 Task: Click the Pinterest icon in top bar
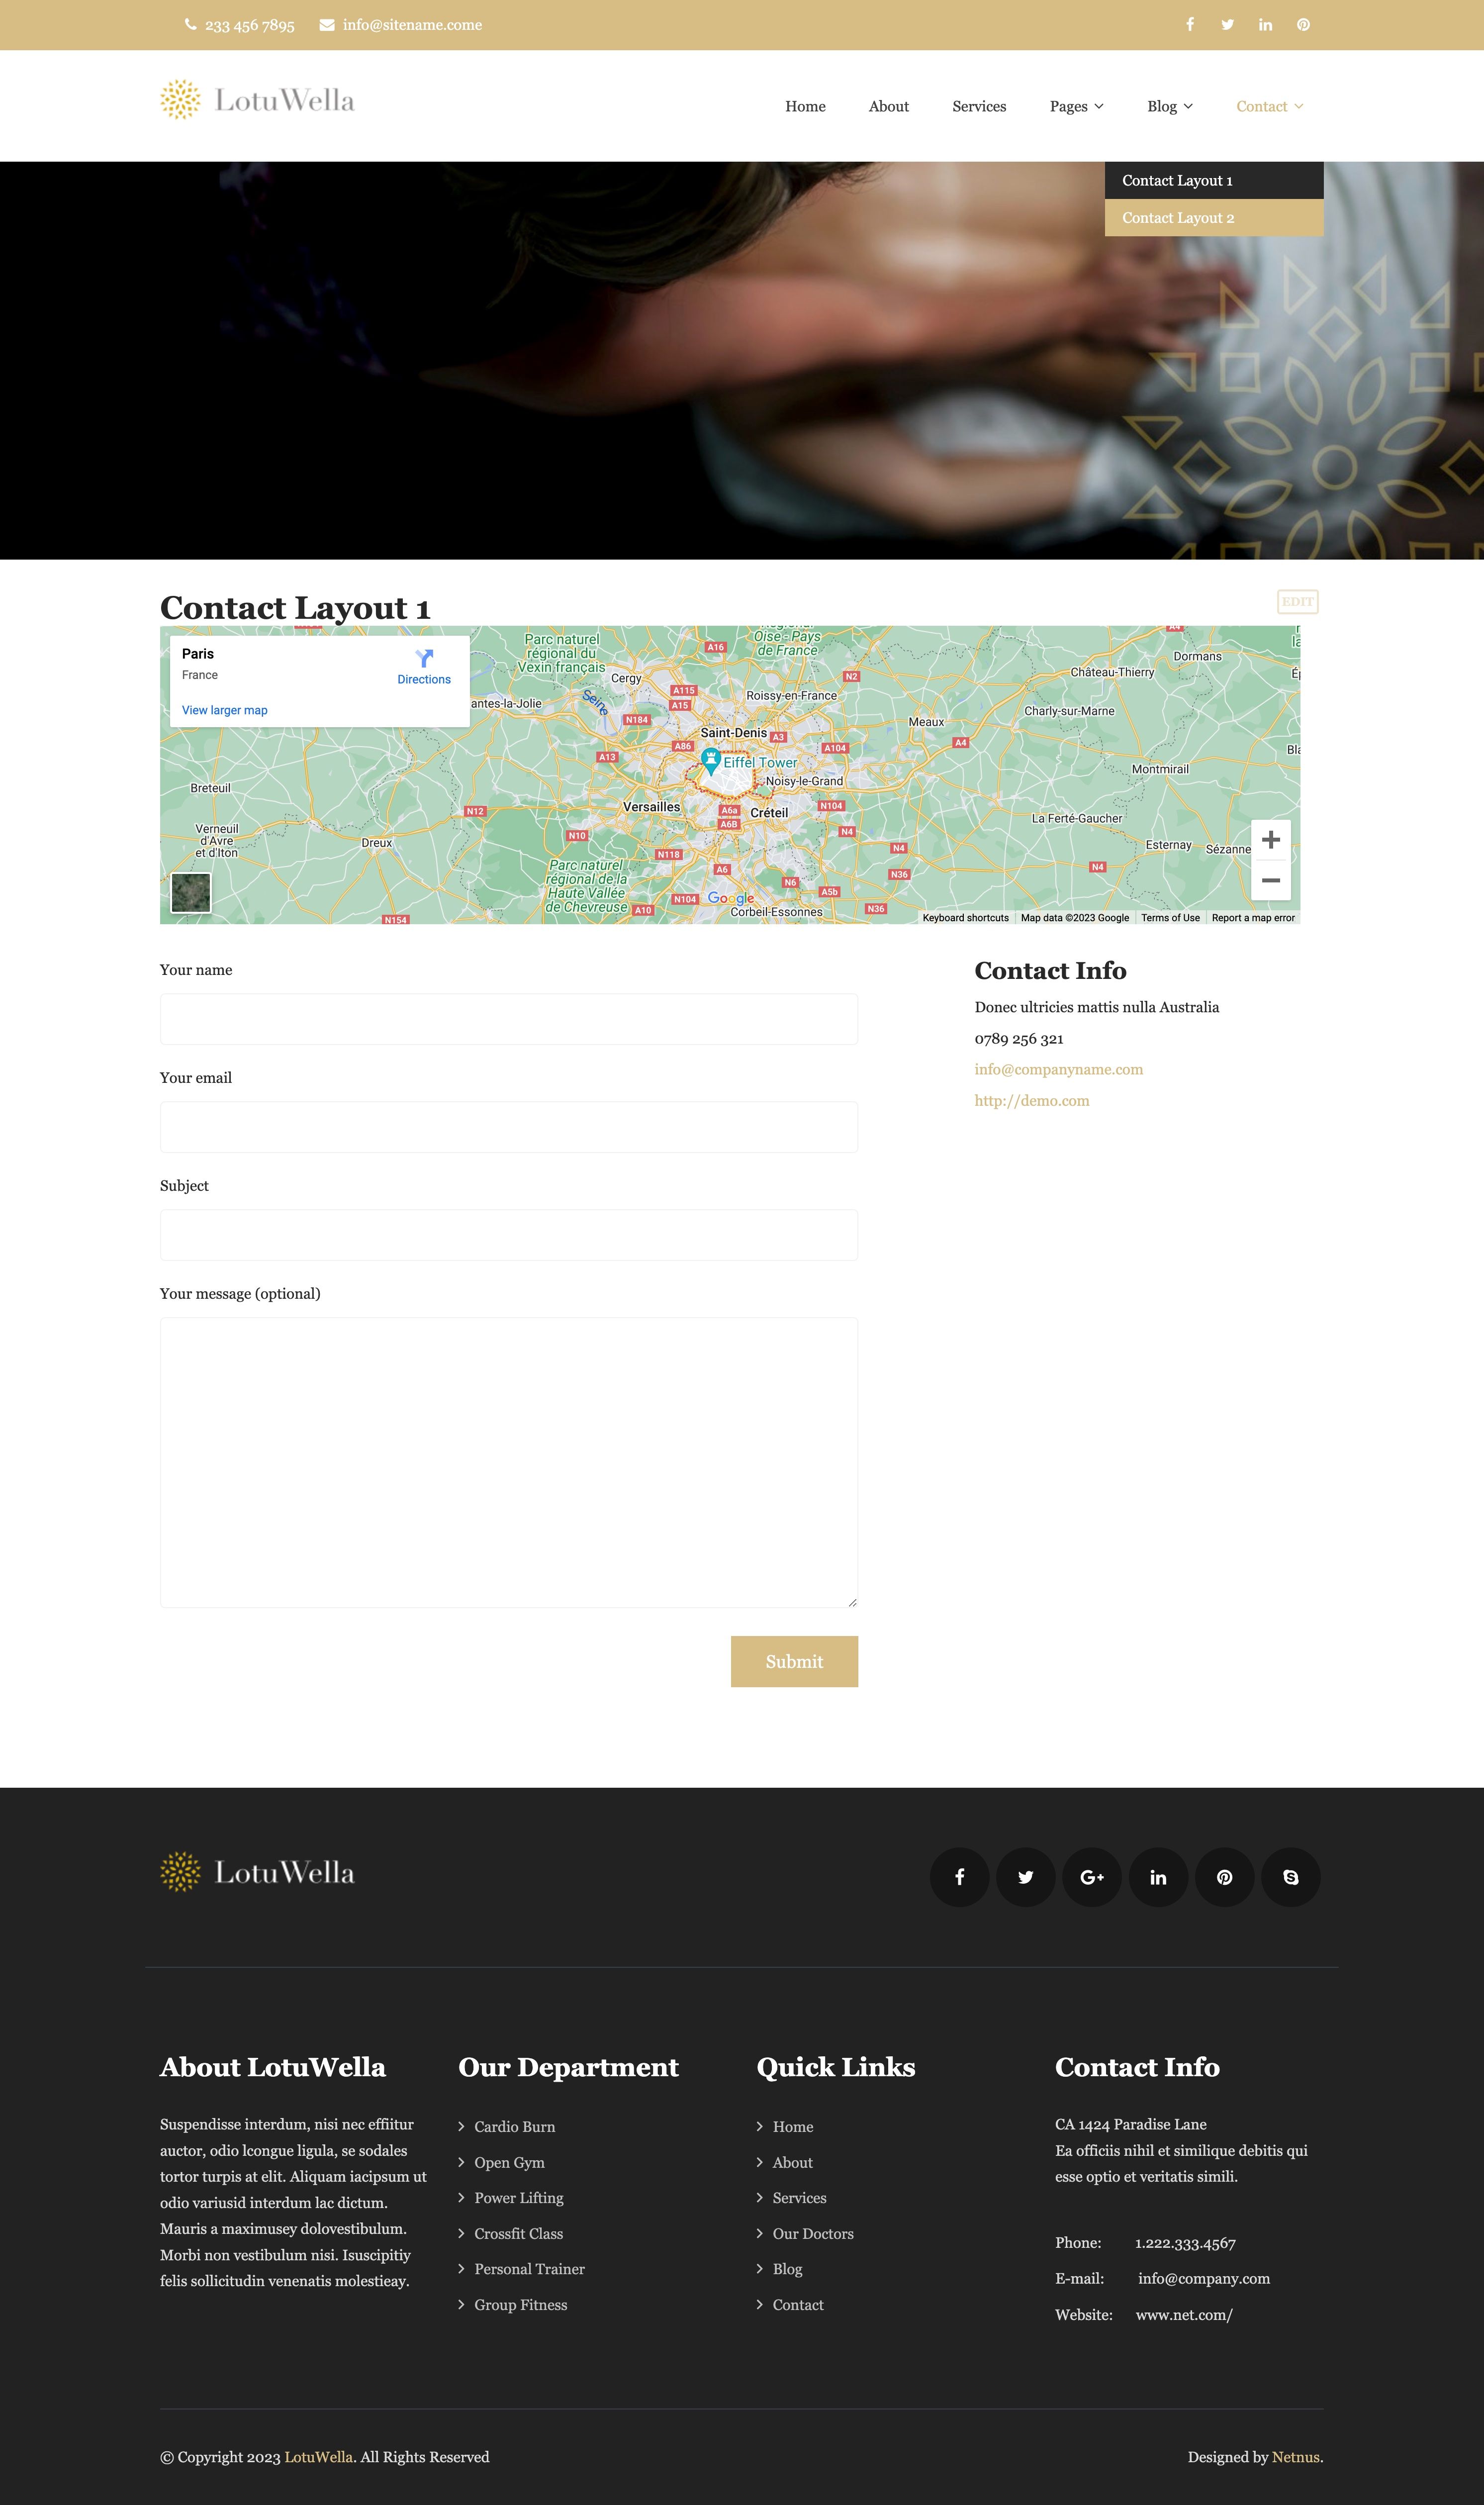1303,25
